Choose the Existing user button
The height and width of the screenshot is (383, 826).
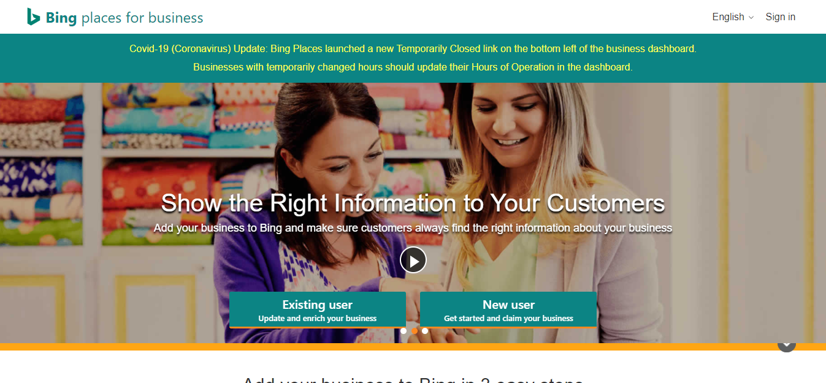318,310
